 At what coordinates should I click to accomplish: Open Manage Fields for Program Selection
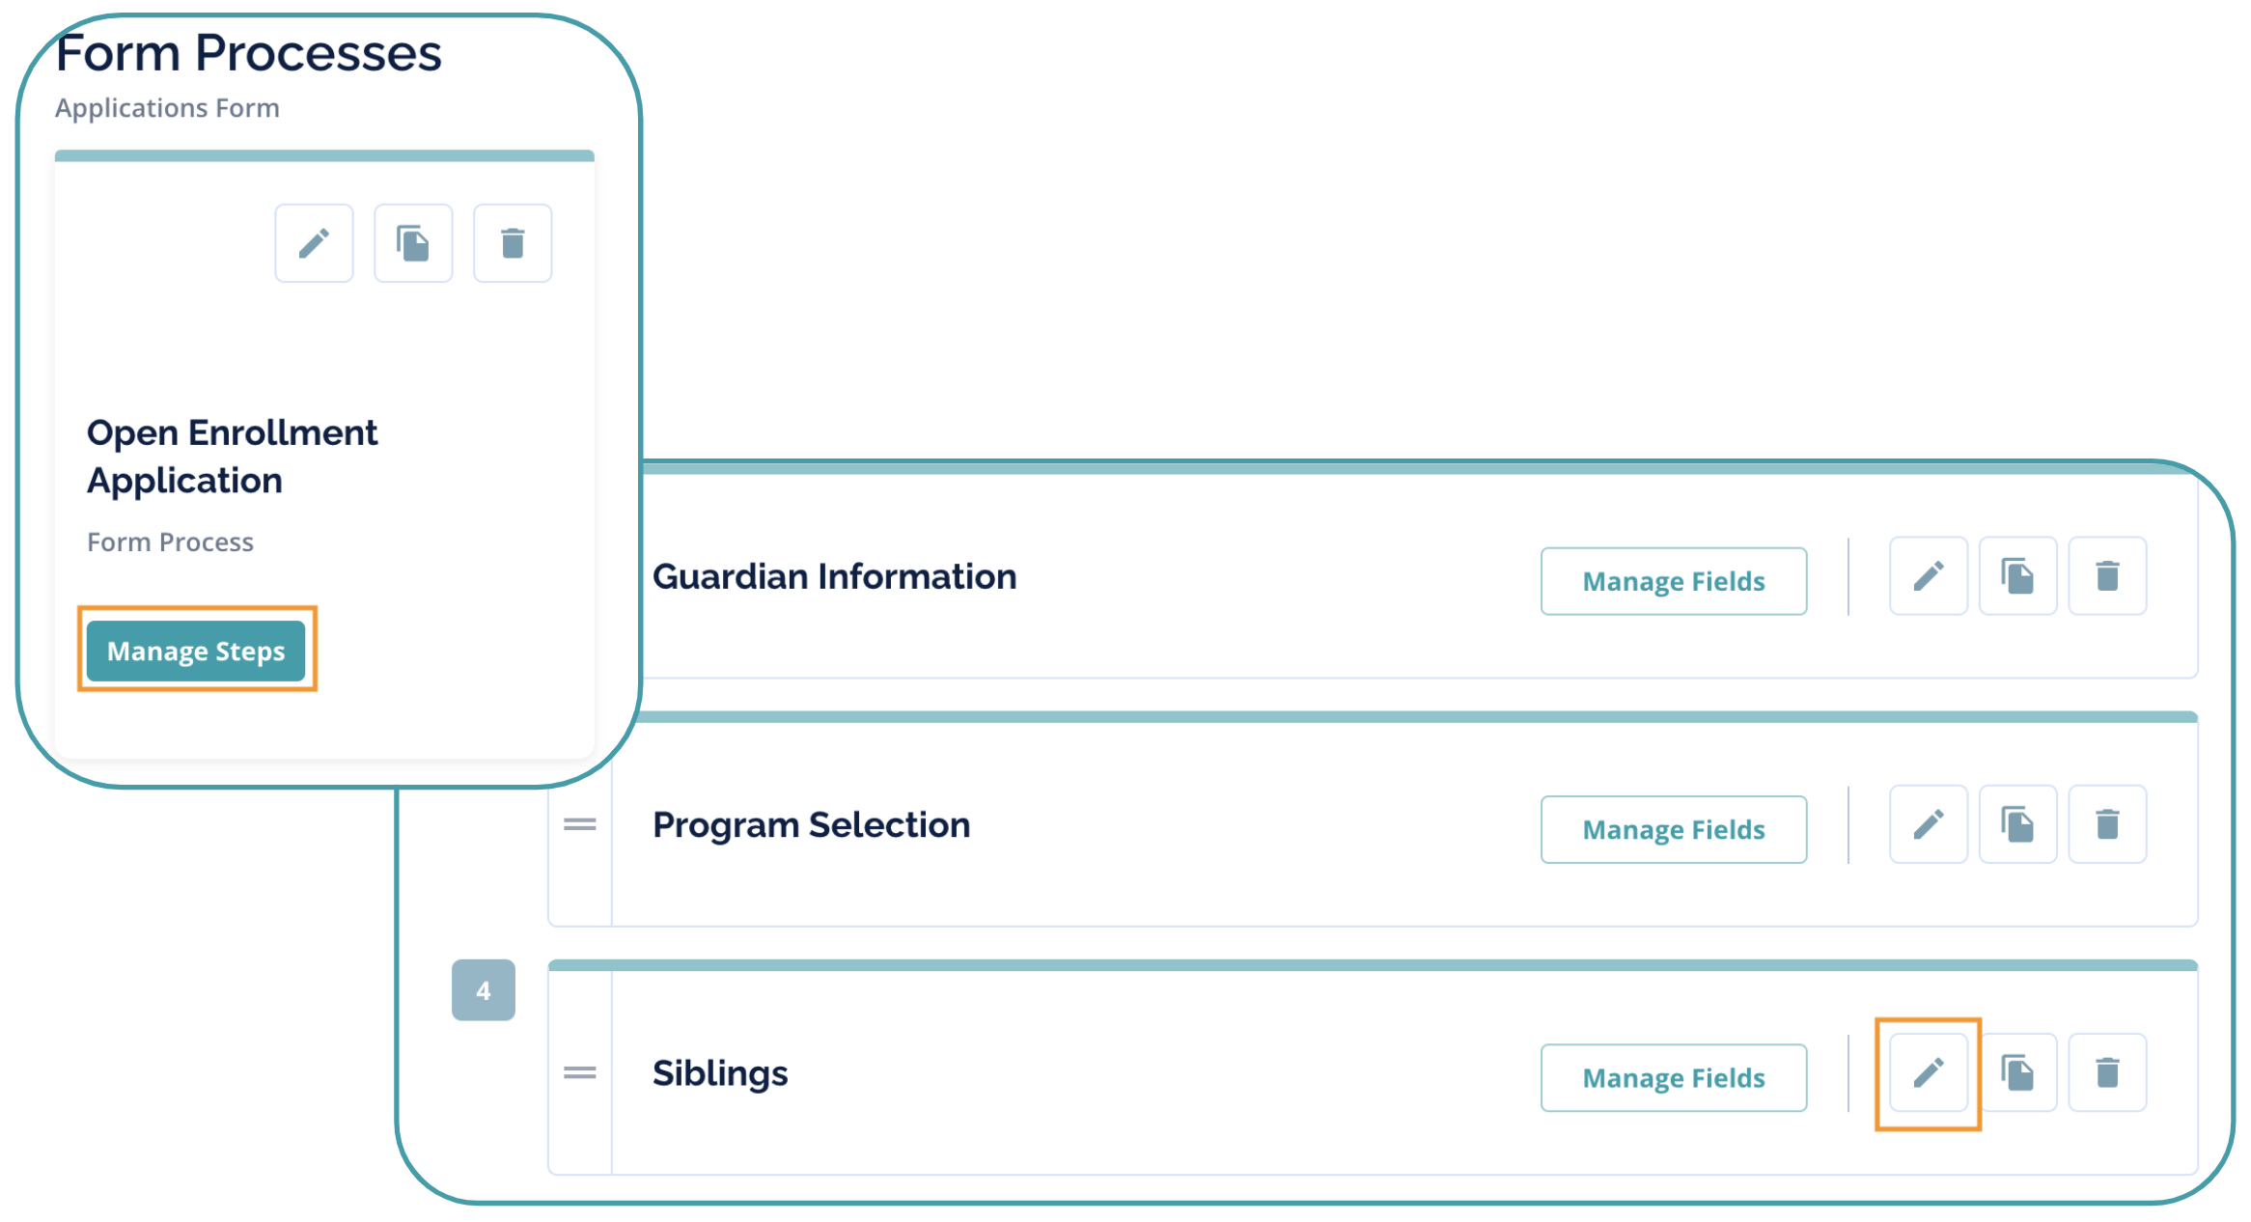(x=1673, y=829)
